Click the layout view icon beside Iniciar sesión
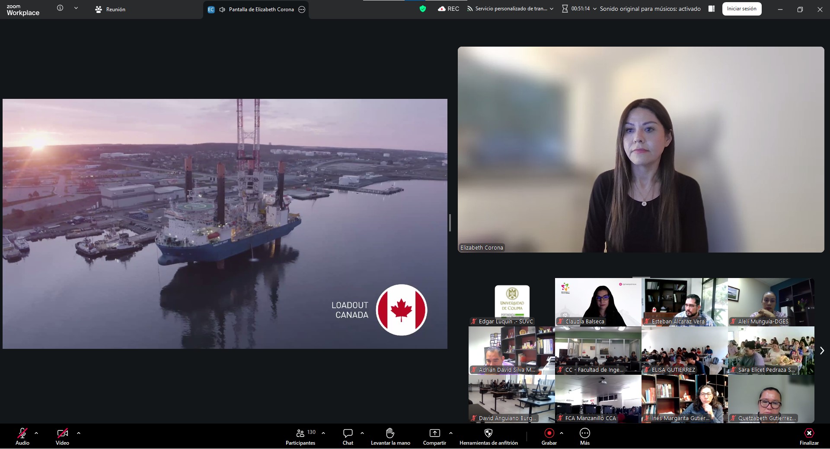This screenshot has height=449, width=830. pos(711,9)
